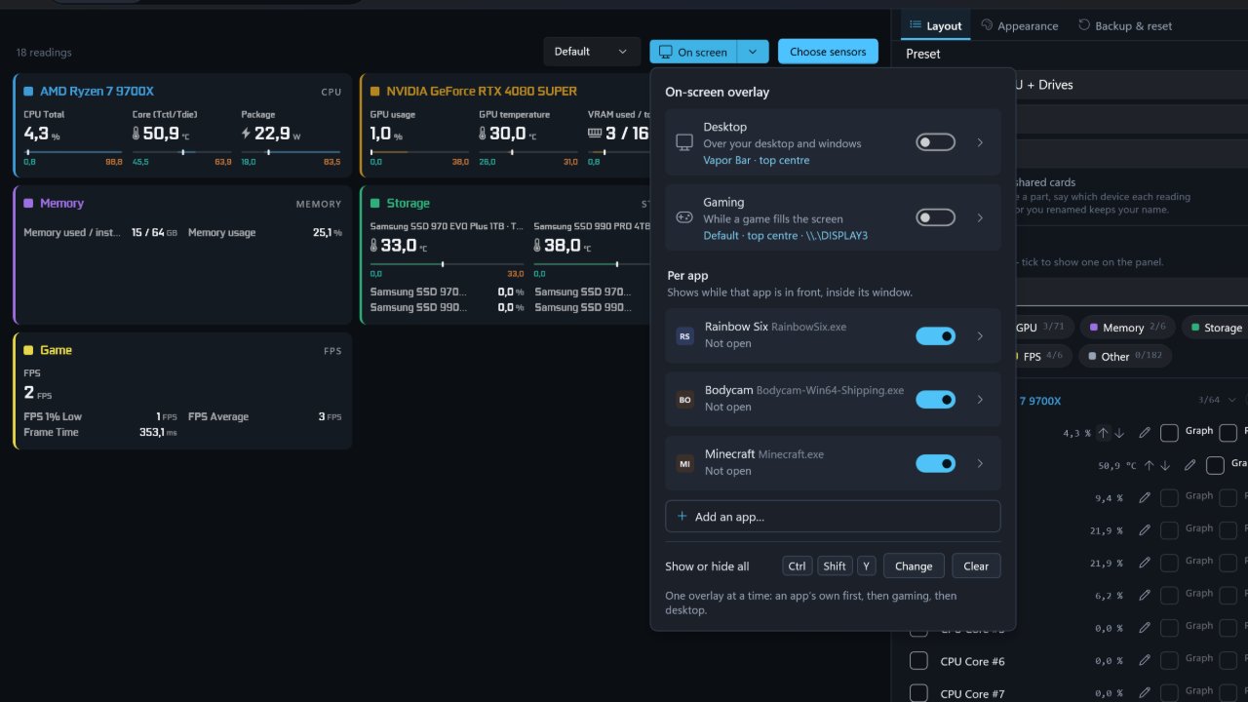Click the thermometer icon beside Storage 33,0
Image resolution: width=1248 pixels, height=702 pixels.
point(374,246)
